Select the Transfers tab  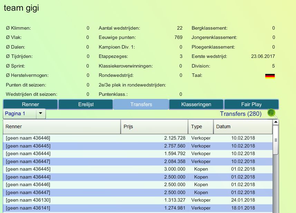click(x=141, y=104)
